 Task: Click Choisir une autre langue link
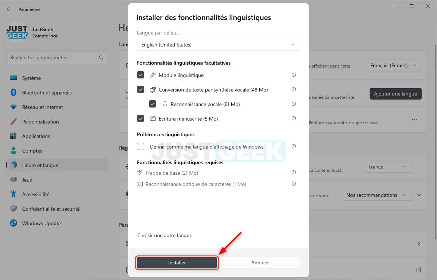tap(165, 235)
